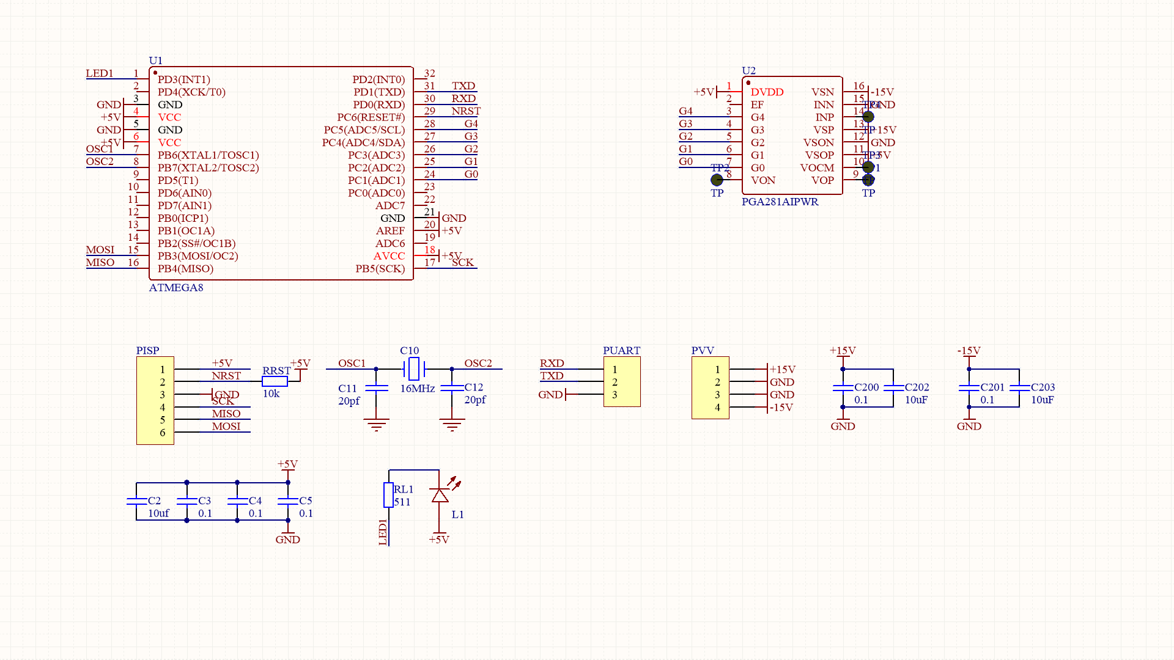Click the PUART connector body
Viewport: 1174px width, 660px height.
622,381
